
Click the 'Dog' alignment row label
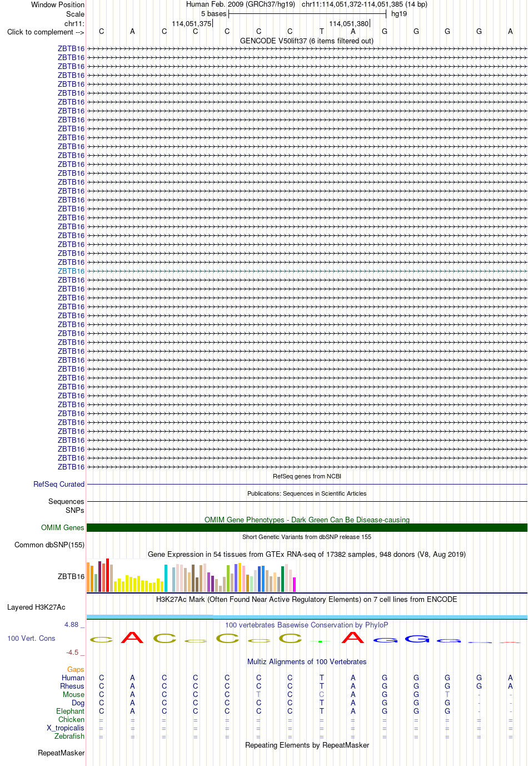click(78, 703)
